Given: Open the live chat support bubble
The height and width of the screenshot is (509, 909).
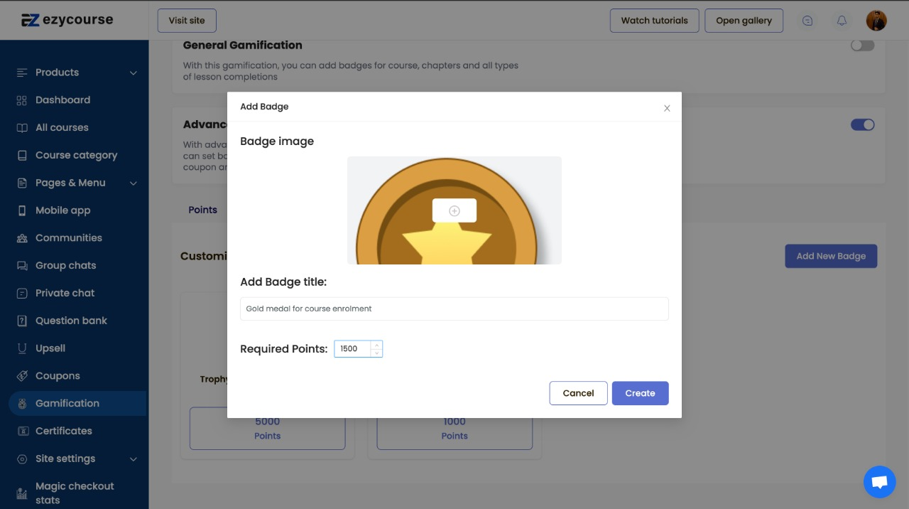Looking at the screenshot, I should [879, 483].
